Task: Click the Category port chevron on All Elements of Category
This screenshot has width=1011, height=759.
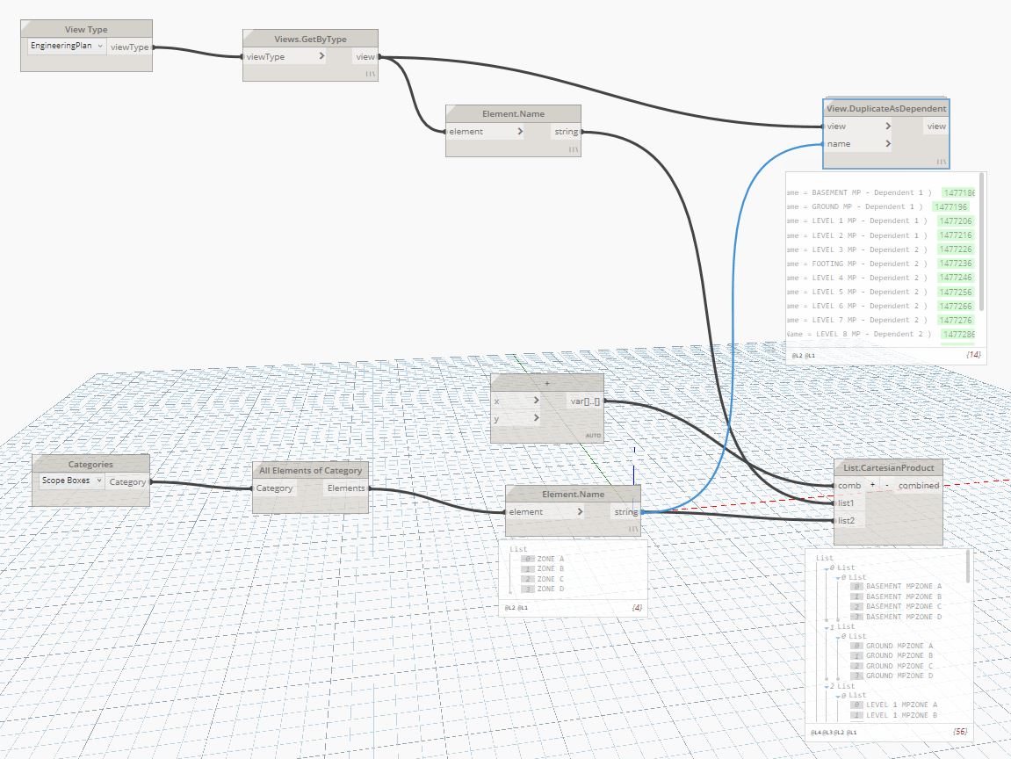Action: coord(299,488)
